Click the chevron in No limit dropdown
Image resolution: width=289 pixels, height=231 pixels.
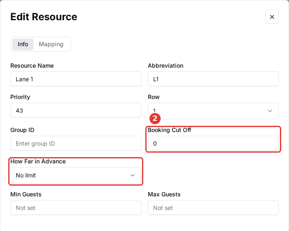pos(133,175)
